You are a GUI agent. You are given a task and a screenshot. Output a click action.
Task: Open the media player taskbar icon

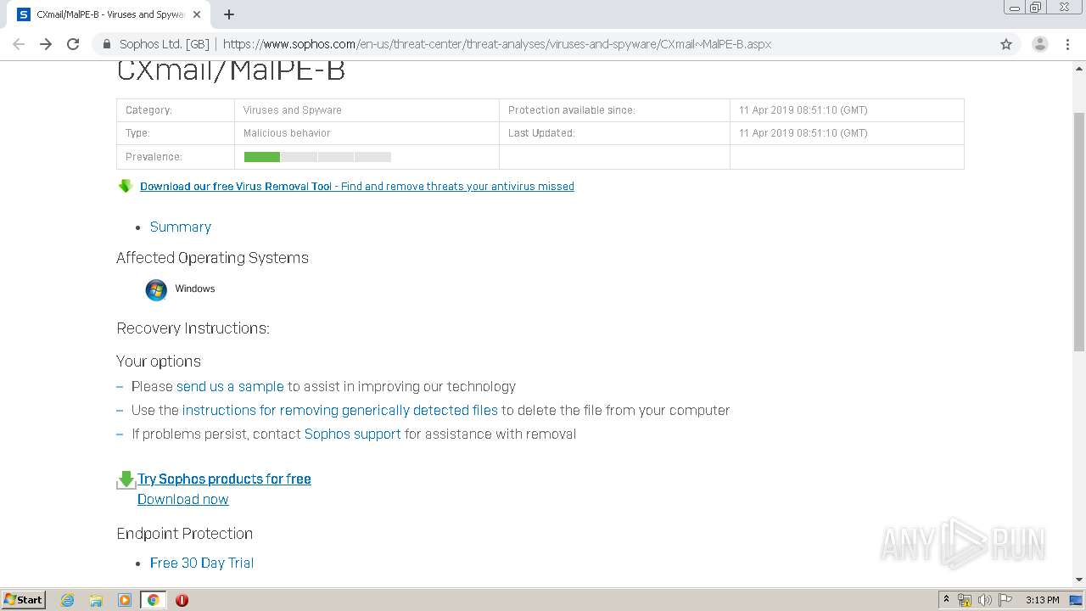click(x=125, y=600)
